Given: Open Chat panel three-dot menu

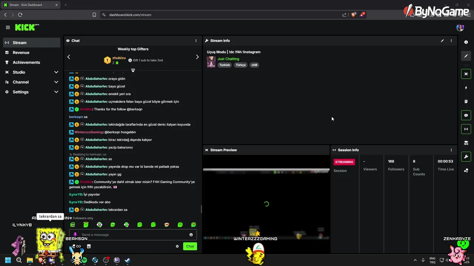Looking at the screenshot, I should pos(196,41).
